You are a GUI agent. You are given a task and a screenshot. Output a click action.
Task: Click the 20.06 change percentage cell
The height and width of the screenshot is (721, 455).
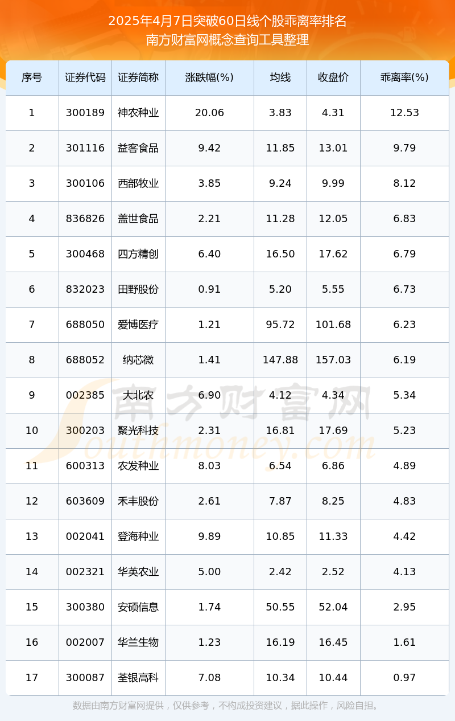(x=209, y=113)
